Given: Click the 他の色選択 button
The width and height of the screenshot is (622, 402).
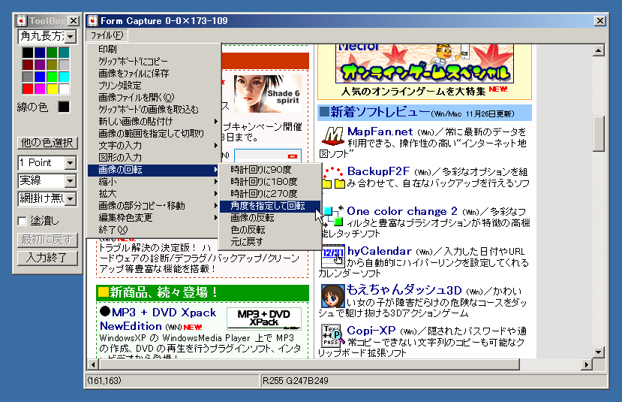Looking at the screenshot, I should pos(47,143).
